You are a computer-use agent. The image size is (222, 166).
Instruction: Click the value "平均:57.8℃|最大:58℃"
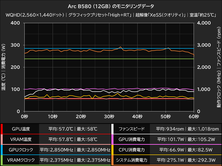[73, 139]
